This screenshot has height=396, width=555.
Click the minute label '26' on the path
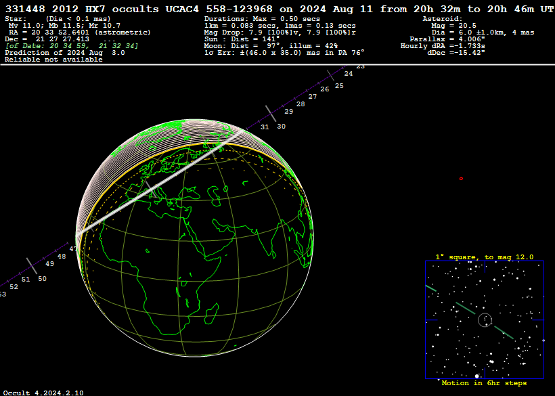pos(325,89)
